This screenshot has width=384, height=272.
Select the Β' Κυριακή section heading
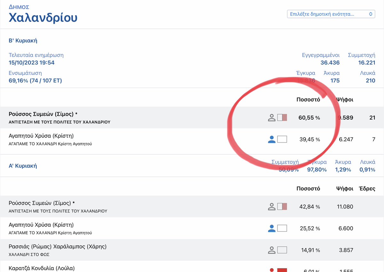23,41
